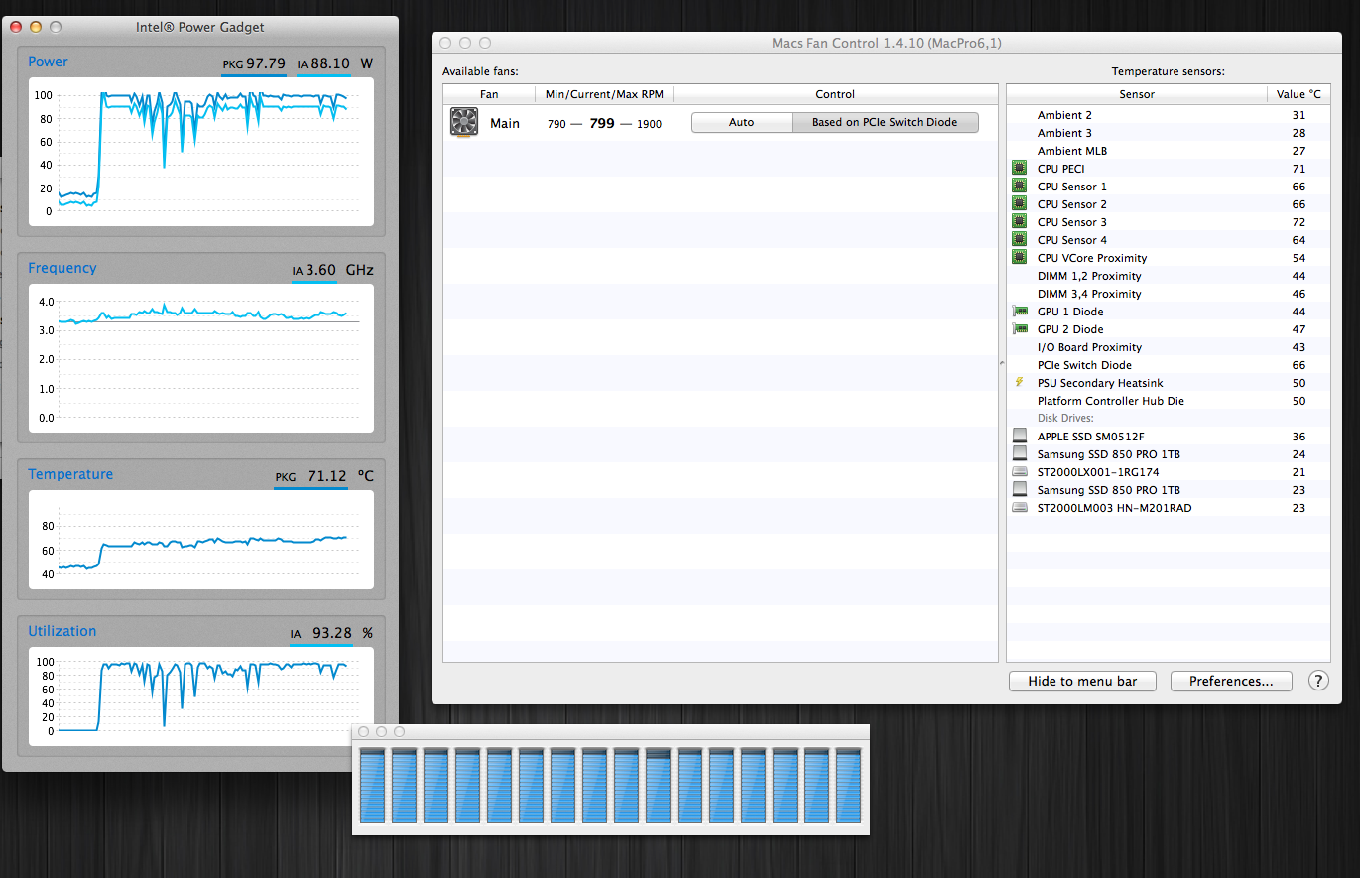Select the PCIe Switch Diode sensor row
This screenshot has height=878, width=1360.
1169,365
